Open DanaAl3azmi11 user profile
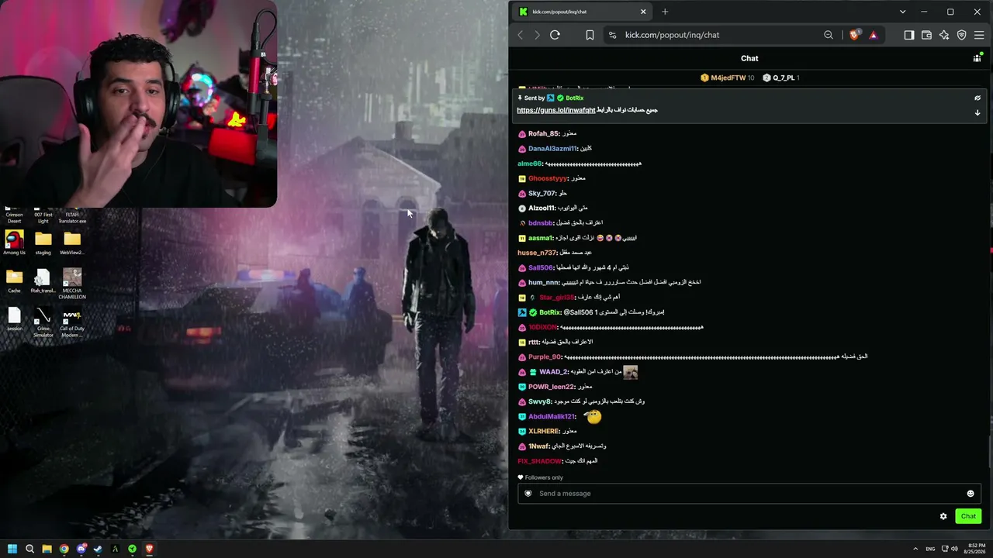The image size is (993, 558). pos(552,149)
